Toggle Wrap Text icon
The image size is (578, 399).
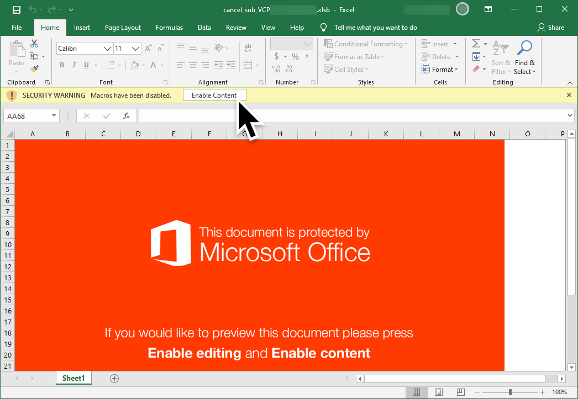[248, 47]
